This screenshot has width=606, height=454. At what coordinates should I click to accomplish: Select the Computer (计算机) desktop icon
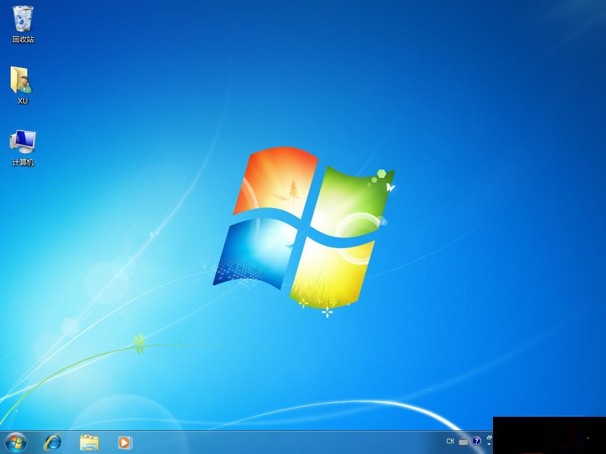(22, 142)
